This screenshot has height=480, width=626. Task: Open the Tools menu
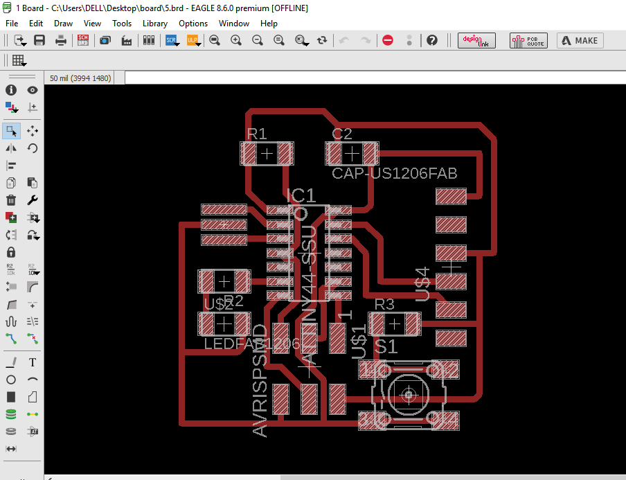[x=122, y=24]
